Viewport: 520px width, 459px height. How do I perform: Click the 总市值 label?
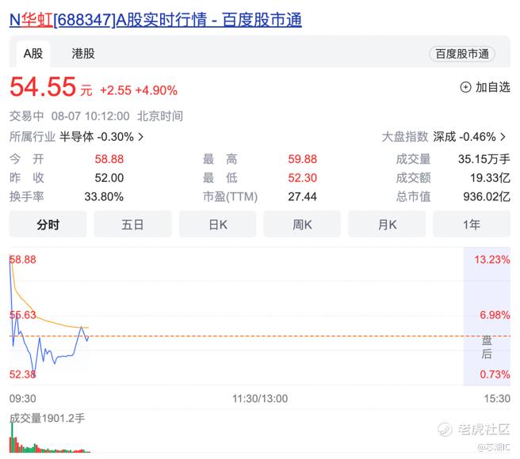click(x=413, y=197)
